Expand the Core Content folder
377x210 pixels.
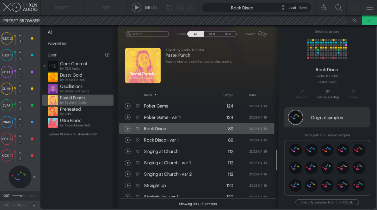45,66
